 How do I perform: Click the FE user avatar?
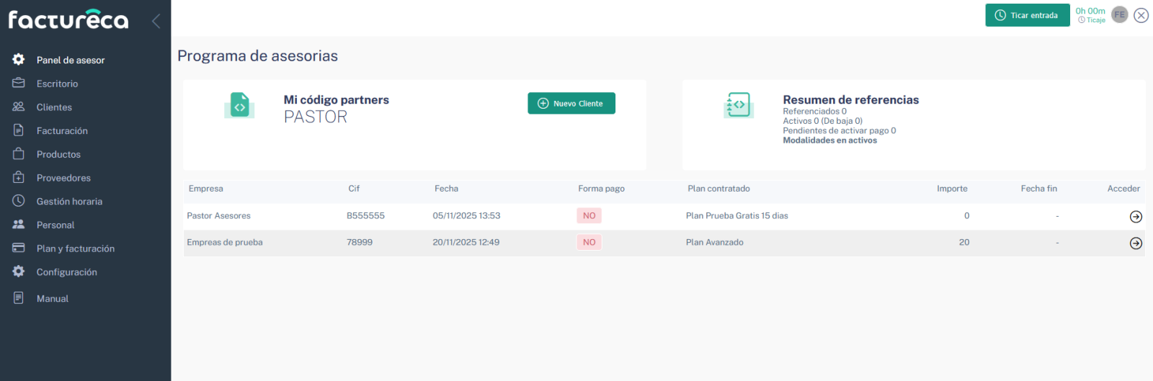tap(1119, 15)
